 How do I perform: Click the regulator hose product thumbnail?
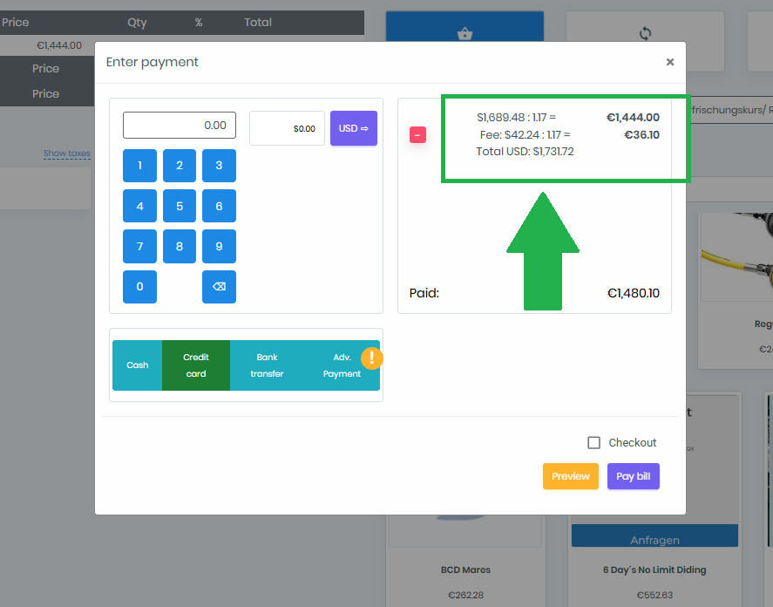(x=737, y=256)
